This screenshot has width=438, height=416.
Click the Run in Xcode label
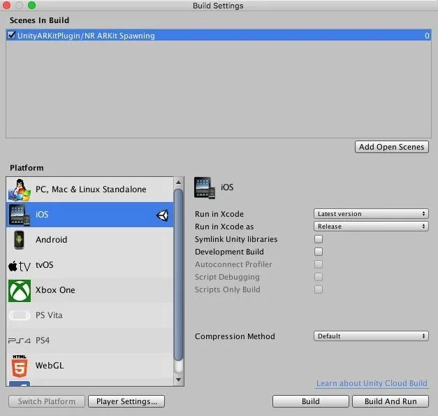219,214
